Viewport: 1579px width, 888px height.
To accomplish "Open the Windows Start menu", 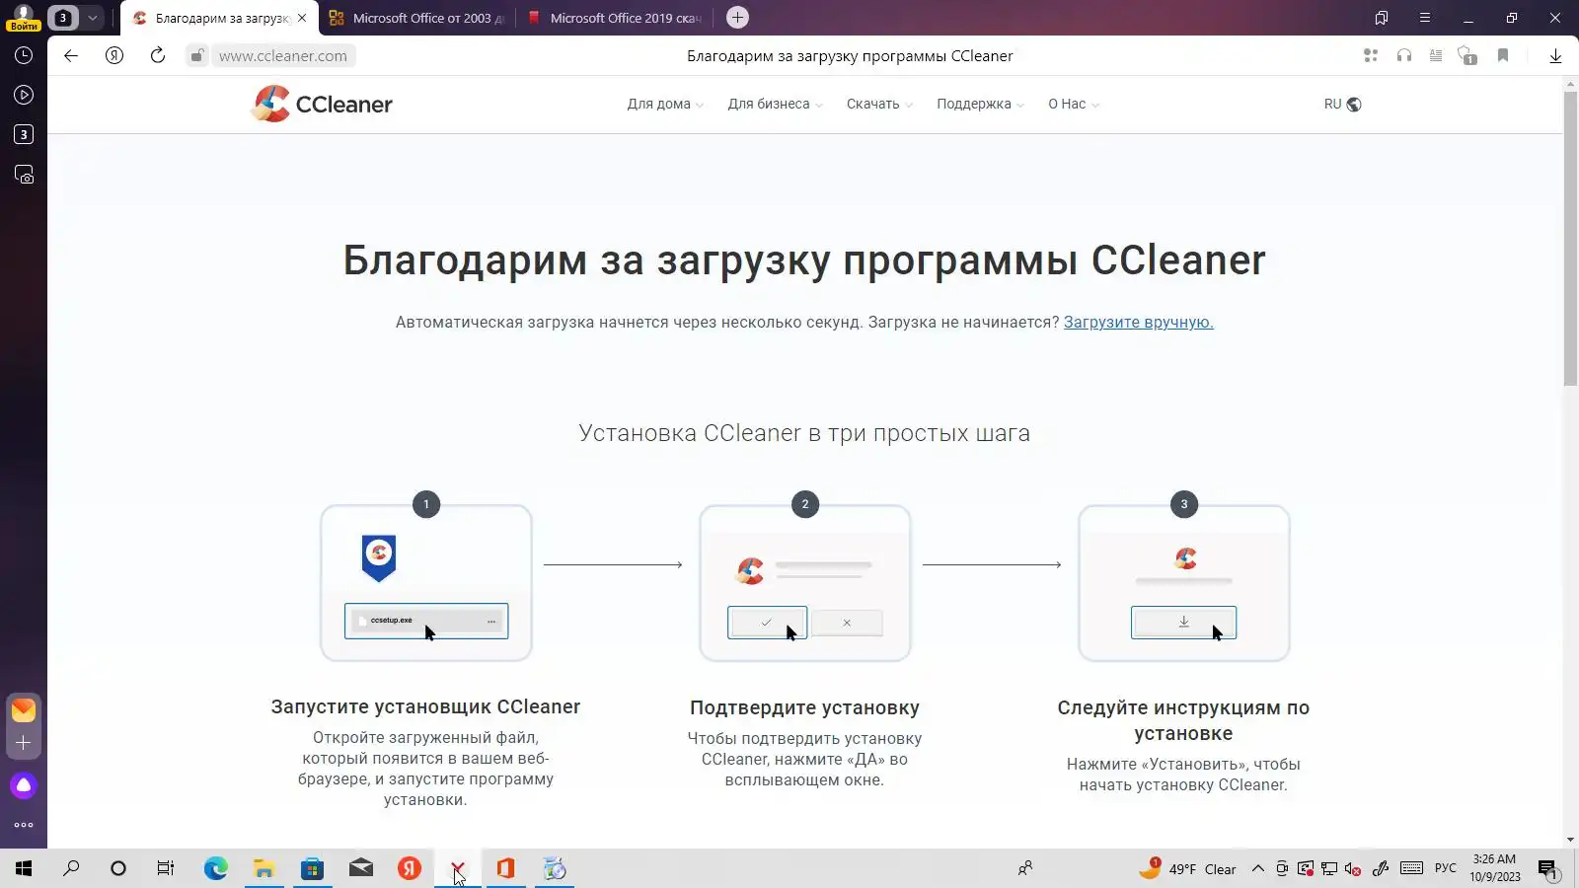I will (24, 868).
